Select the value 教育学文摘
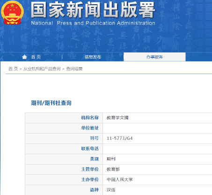The image size is (212, 195). click(117, 118)
